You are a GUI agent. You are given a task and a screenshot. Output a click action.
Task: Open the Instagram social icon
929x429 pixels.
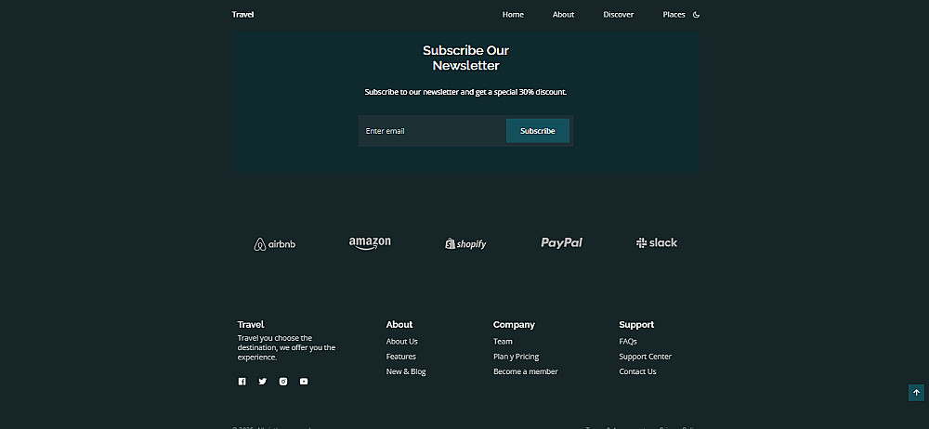[x=283, y=382]
